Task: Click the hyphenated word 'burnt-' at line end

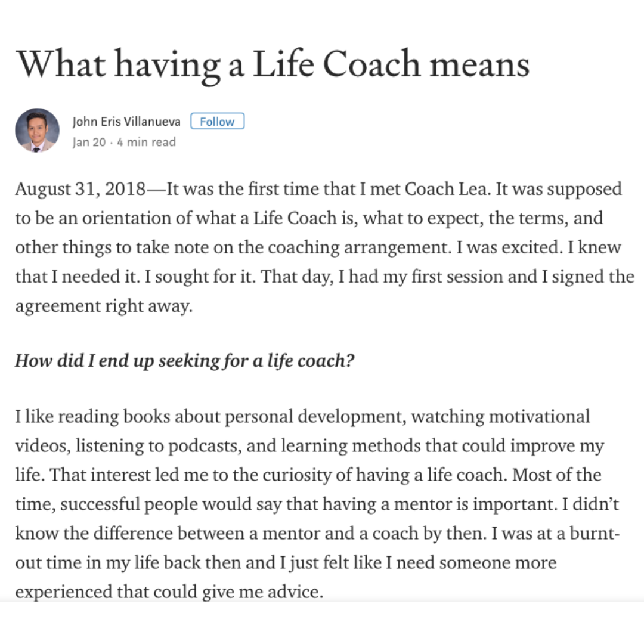Action: pyautogui.click(x=595, y=533)
